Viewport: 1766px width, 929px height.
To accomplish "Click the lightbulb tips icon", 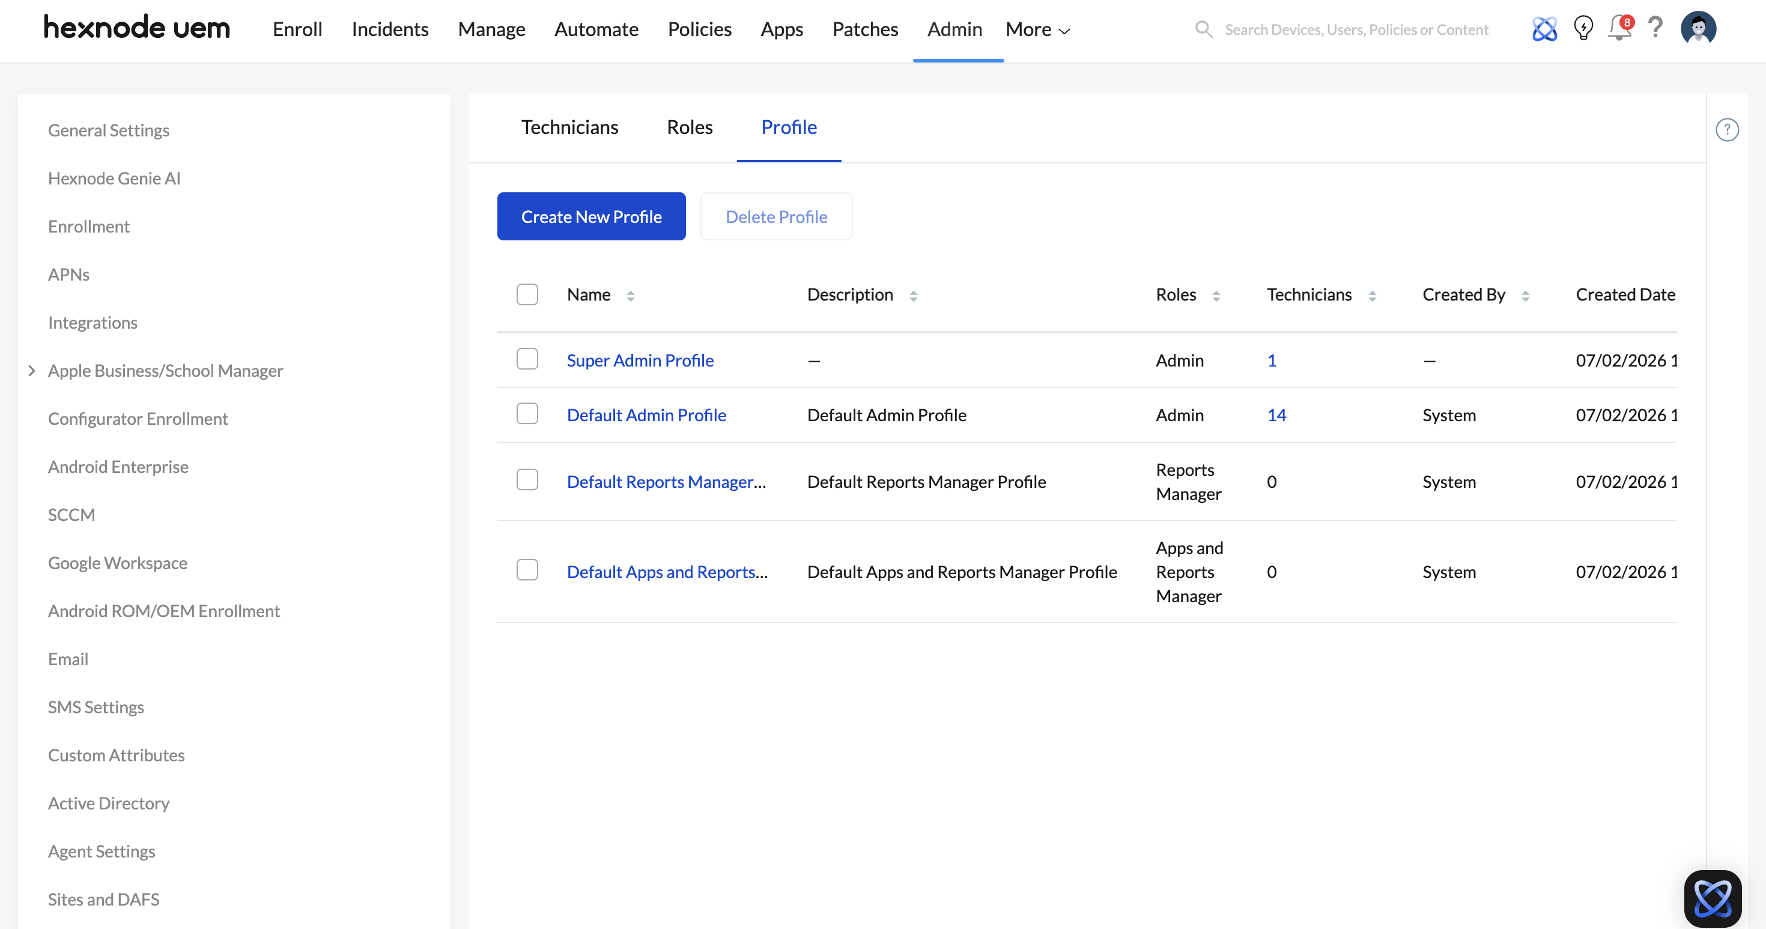I will pyautogui.click(x=1583, y=29).
